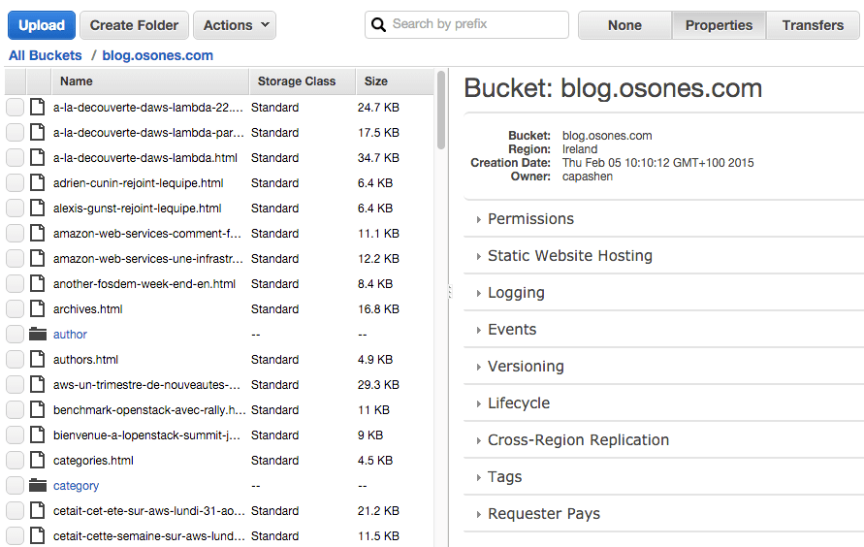Open the Actions dropdown menu

pos(235,25)
